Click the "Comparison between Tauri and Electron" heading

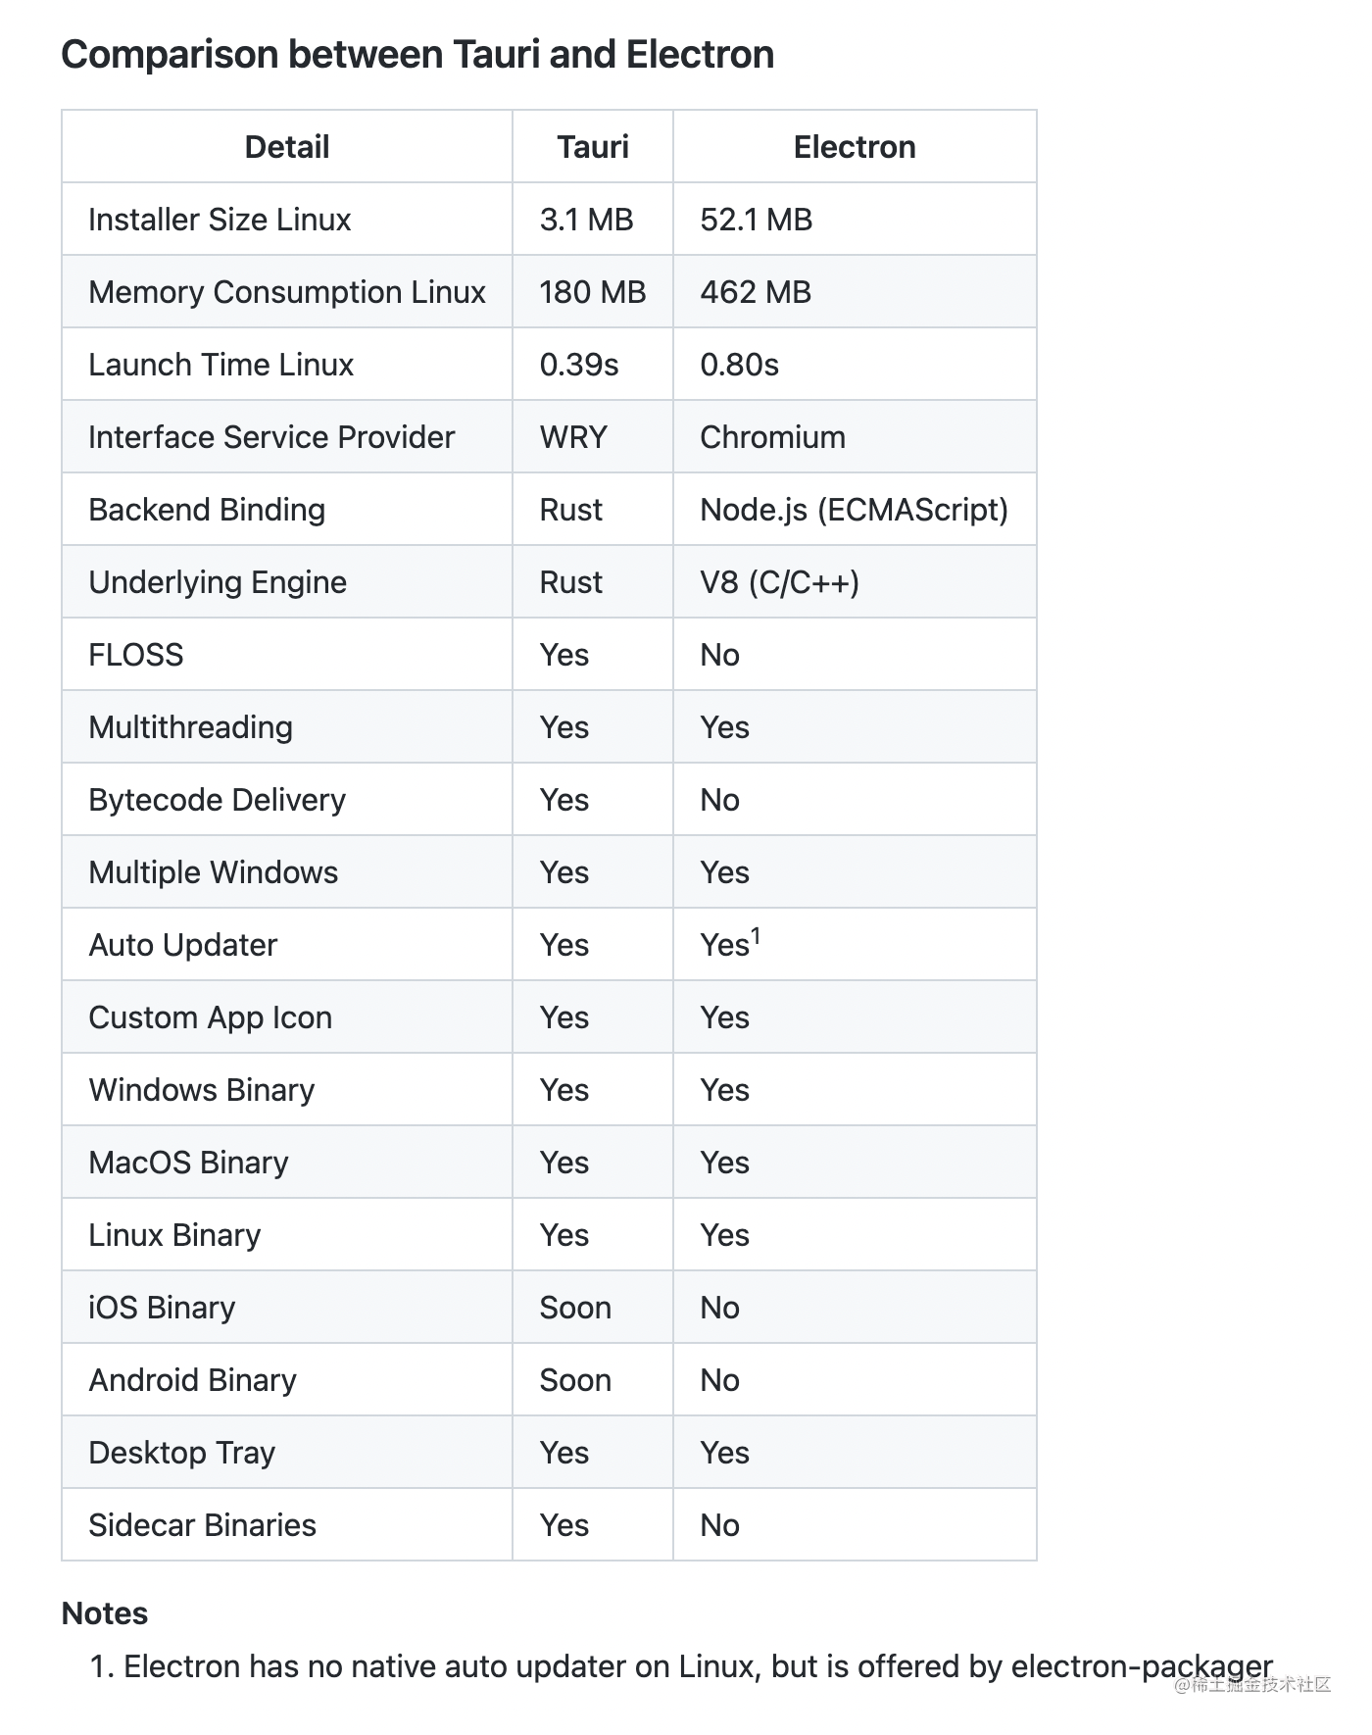pos(417,55)
